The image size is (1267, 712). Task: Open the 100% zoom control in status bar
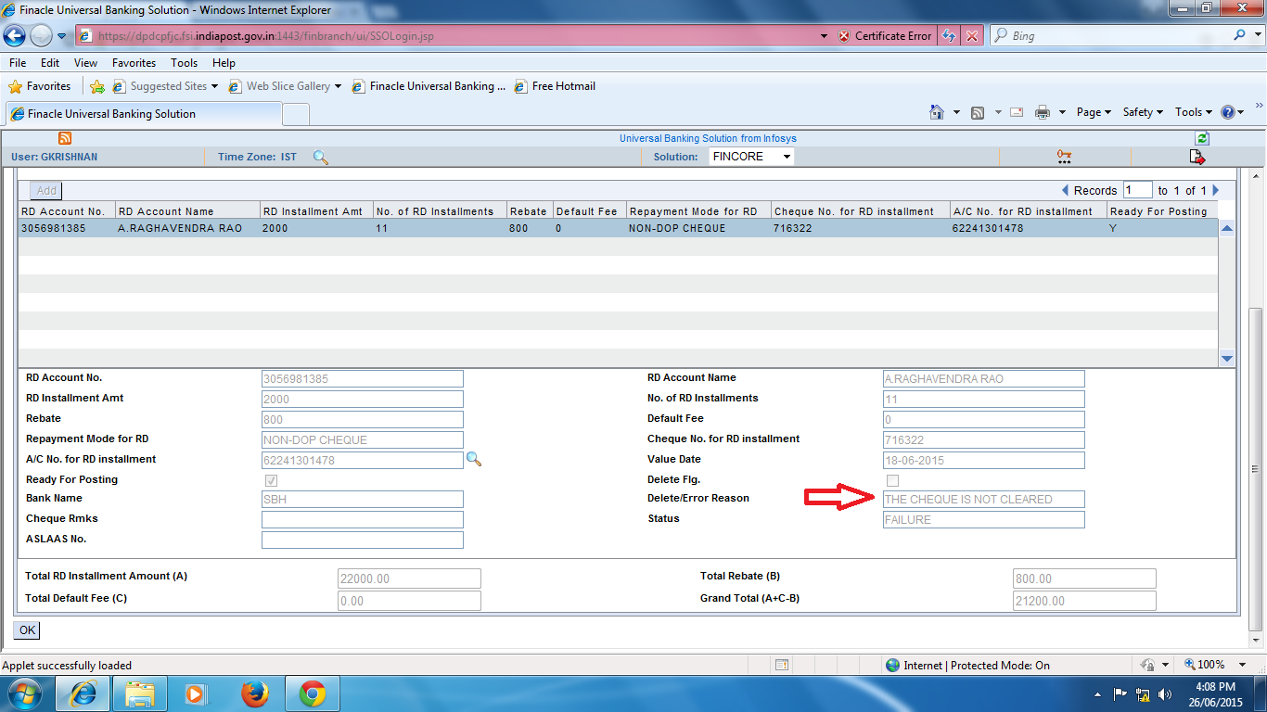(x=1212, y=665)
